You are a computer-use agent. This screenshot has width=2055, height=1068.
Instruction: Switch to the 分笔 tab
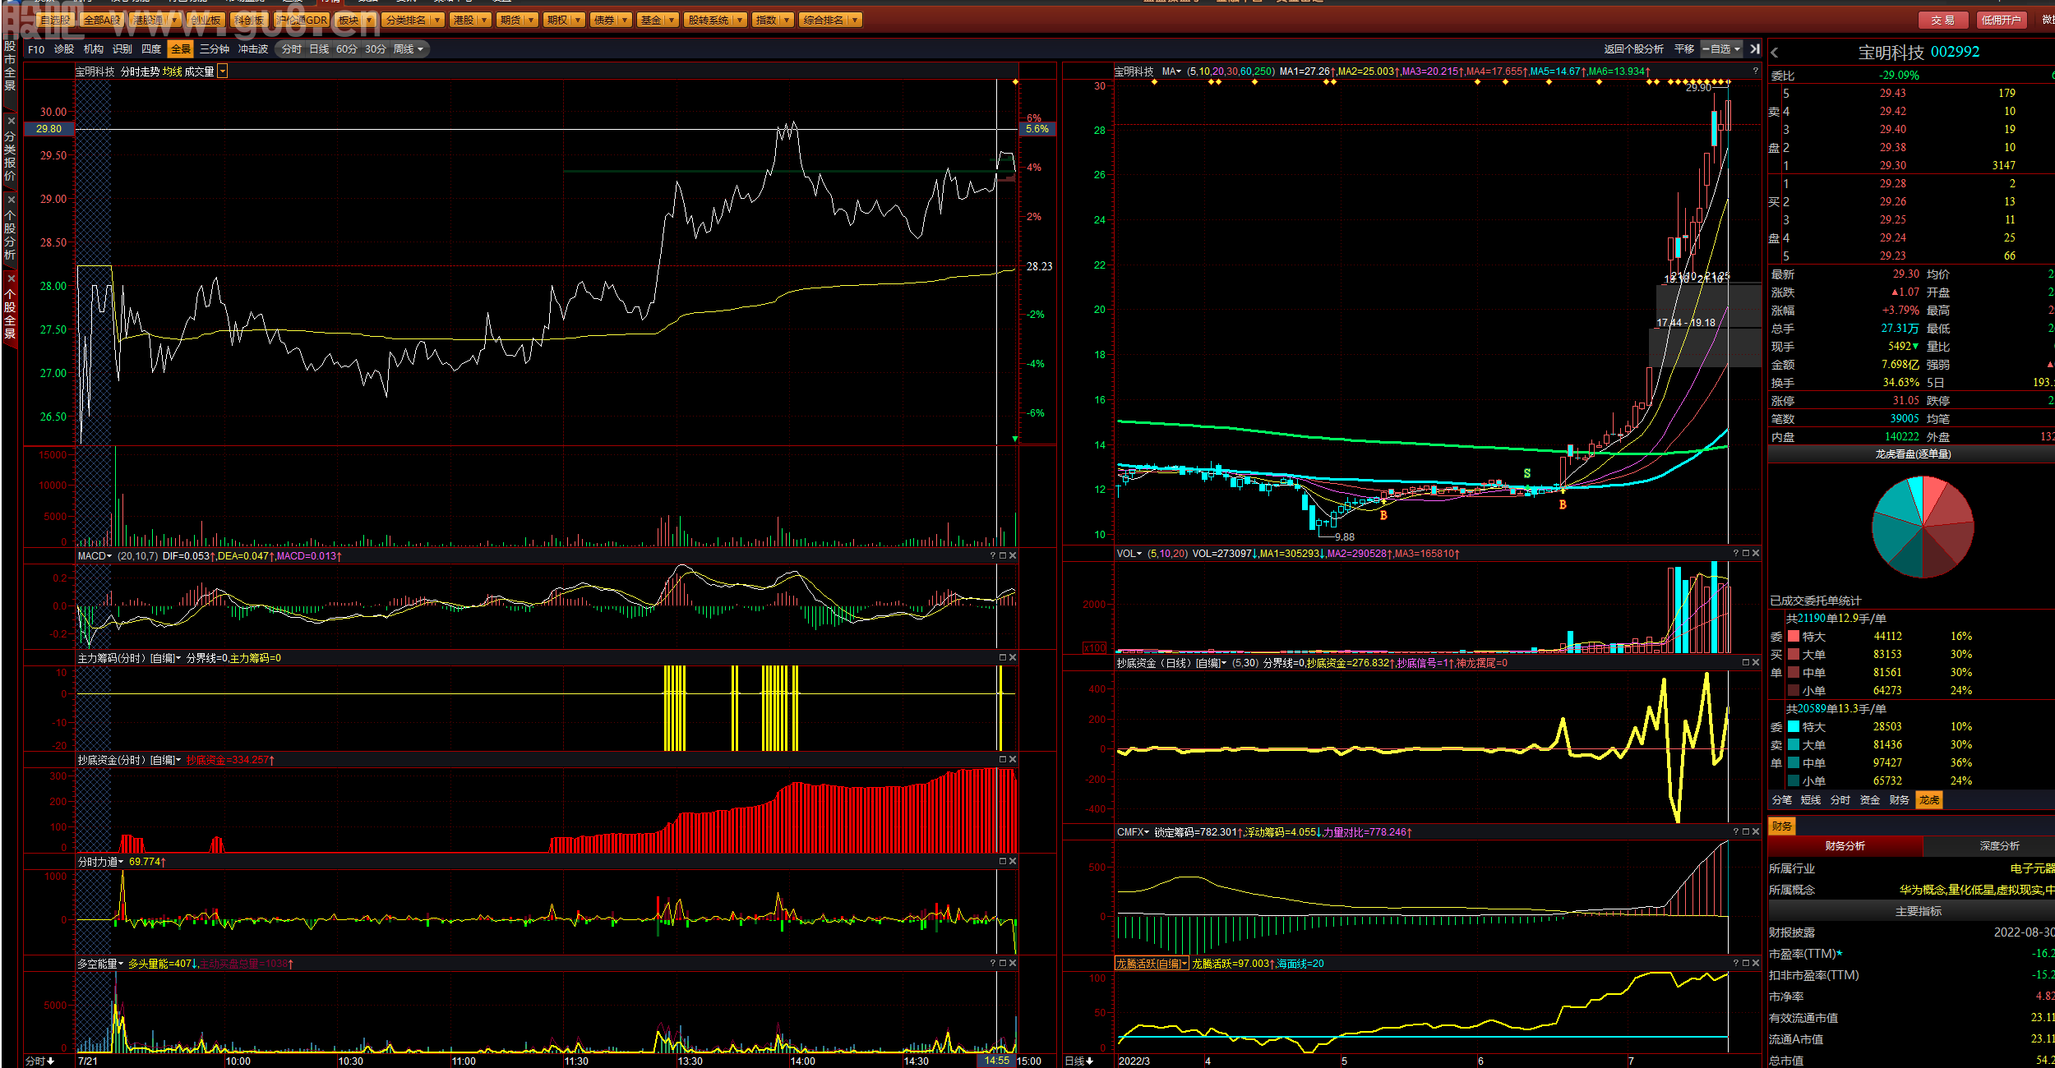coord(1781,799)
